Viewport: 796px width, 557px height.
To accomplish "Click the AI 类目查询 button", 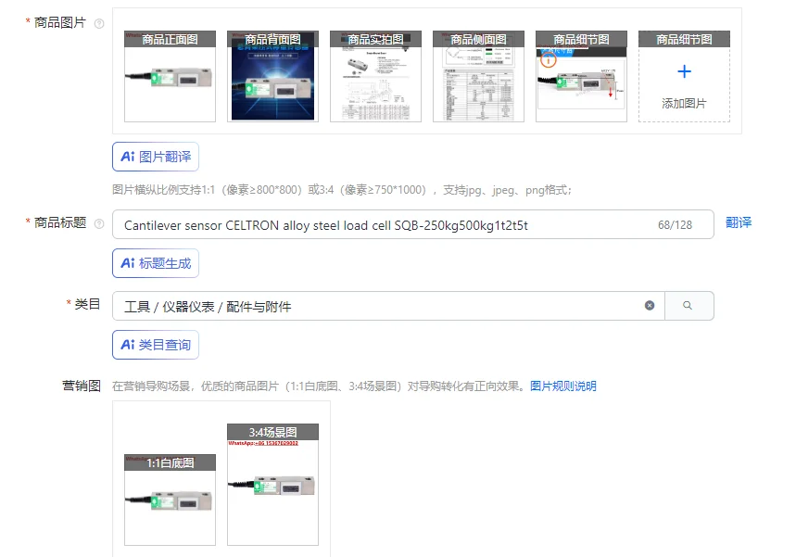I will coord(156,345).
